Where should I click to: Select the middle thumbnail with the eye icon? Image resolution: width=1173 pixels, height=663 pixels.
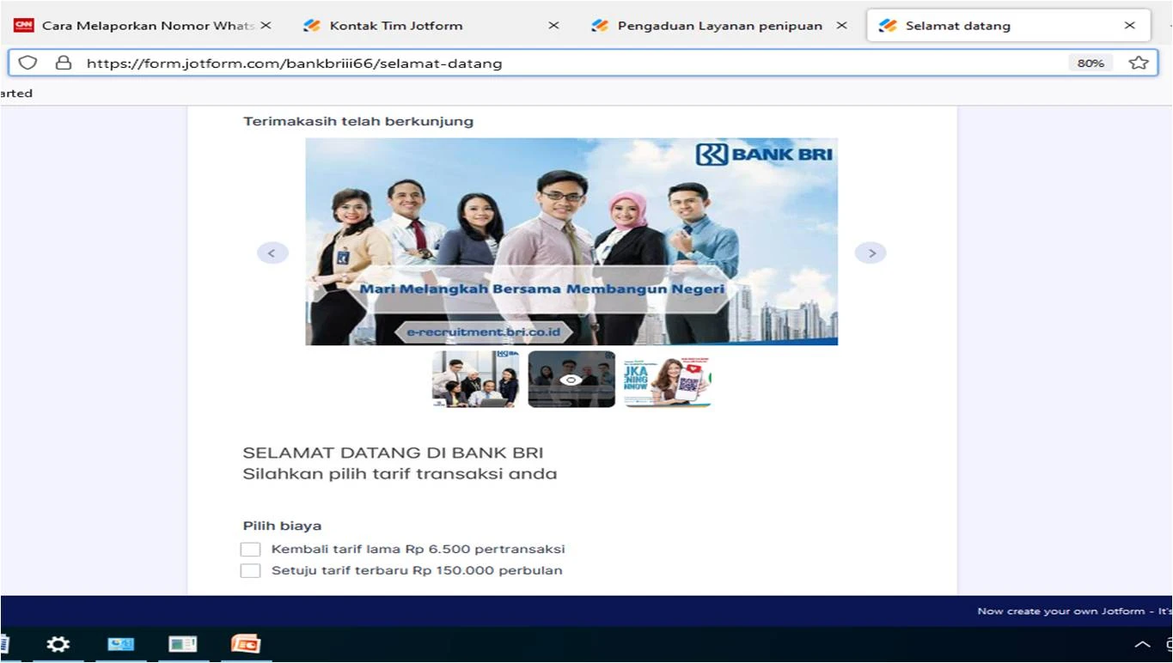571,379
